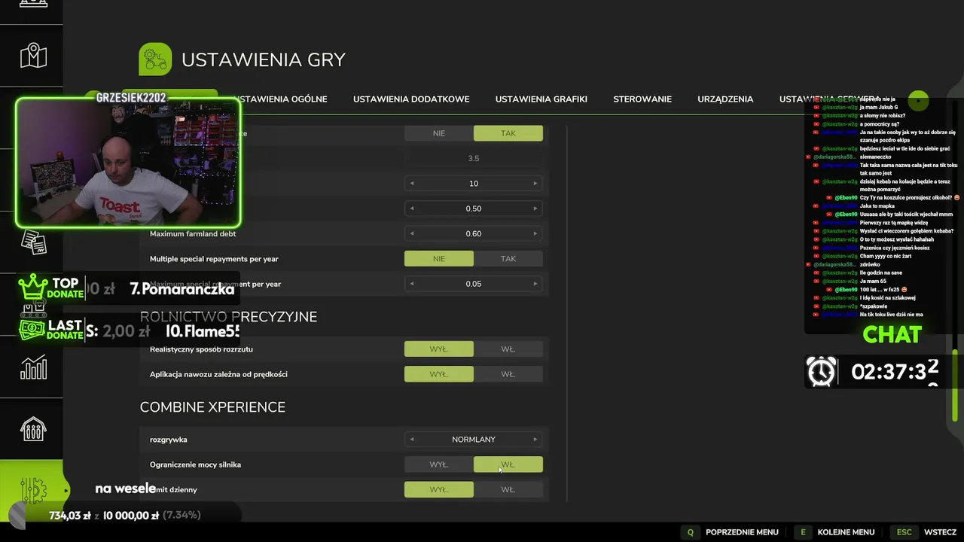Viewport: 964px width, 542px height.
Task: Click the green tractor gear icon beside Ustawienia Gry
Action: (x=155, y=59)
